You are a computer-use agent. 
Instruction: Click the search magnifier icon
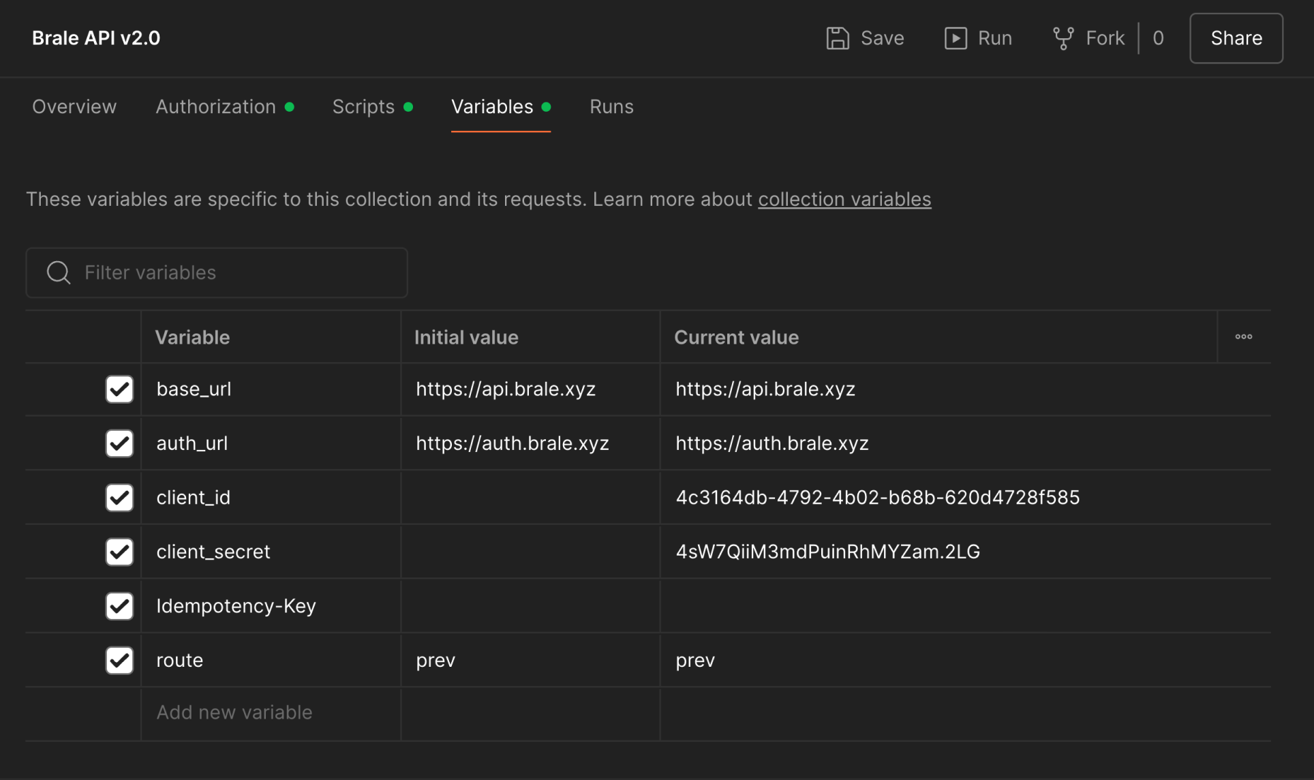[x=59, y=273]
